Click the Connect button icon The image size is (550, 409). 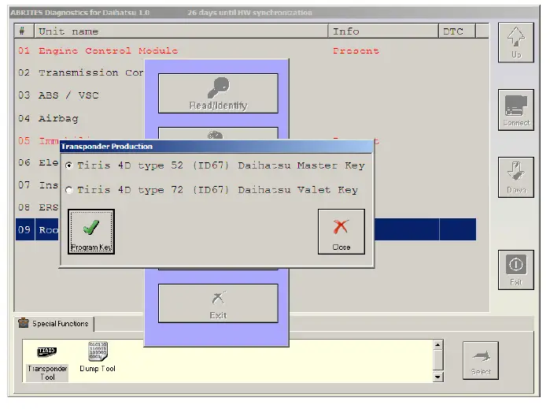tap(515, 110)
